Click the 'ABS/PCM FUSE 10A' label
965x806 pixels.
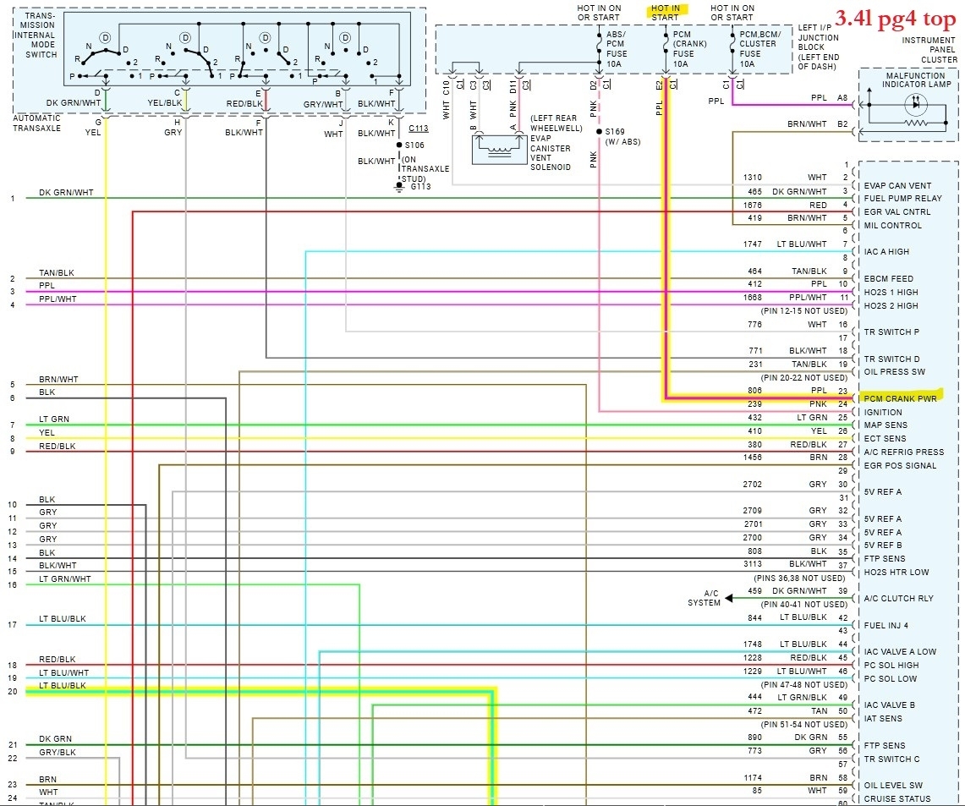[x=616, y=49]
